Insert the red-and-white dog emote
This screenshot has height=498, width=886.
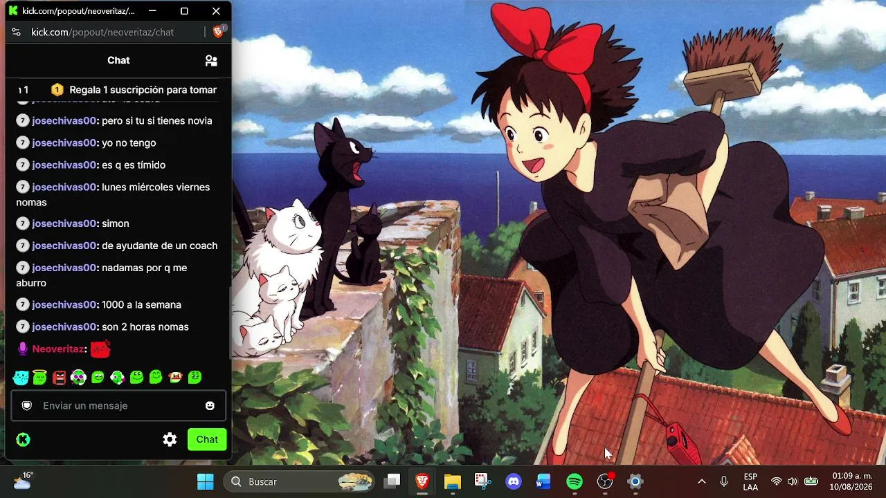pos(176,377)
